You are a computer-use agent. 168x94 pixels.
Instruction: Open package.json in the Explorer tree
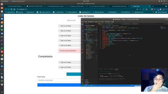[90, 56]
